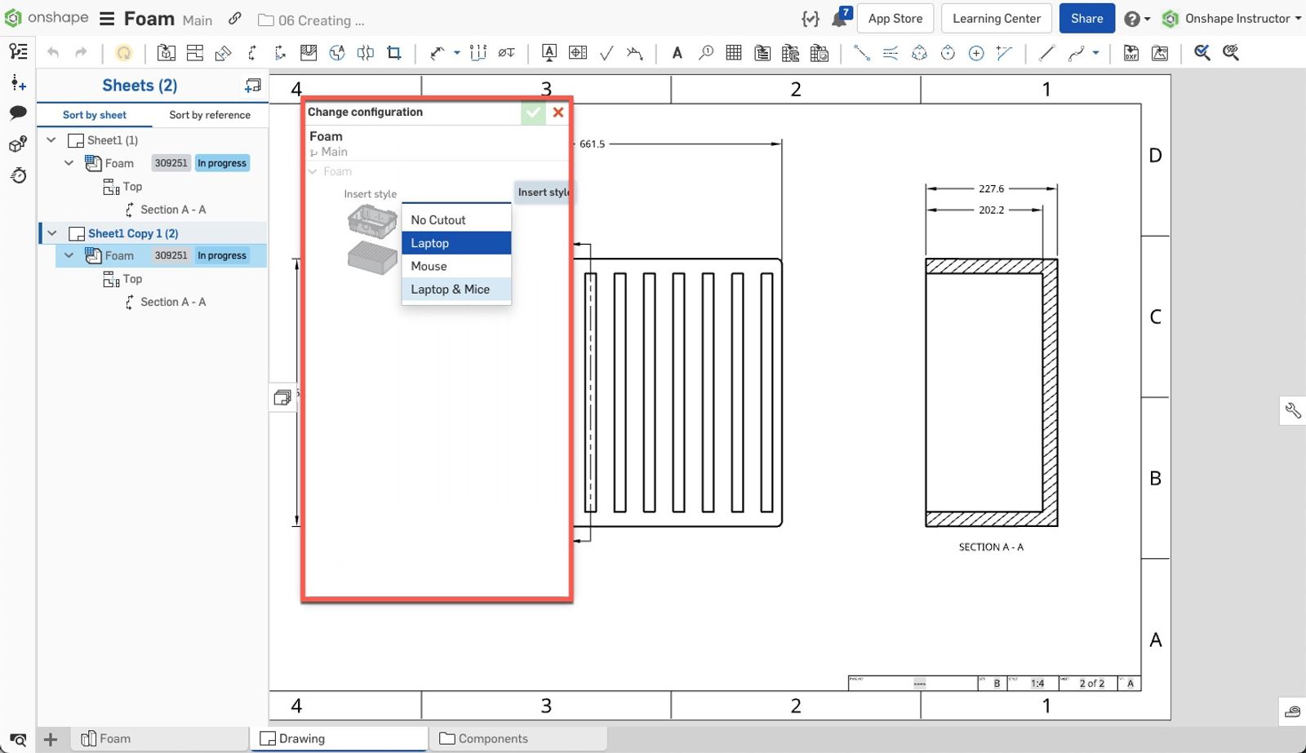Click the Insert view toolbar icon
The width and height of the screenshot is (1306, 753).
(x=166, y=53)
